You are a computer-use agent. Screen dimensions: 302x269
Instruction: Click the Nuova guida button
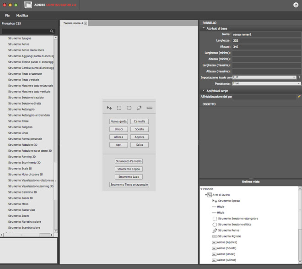[119, 121]
